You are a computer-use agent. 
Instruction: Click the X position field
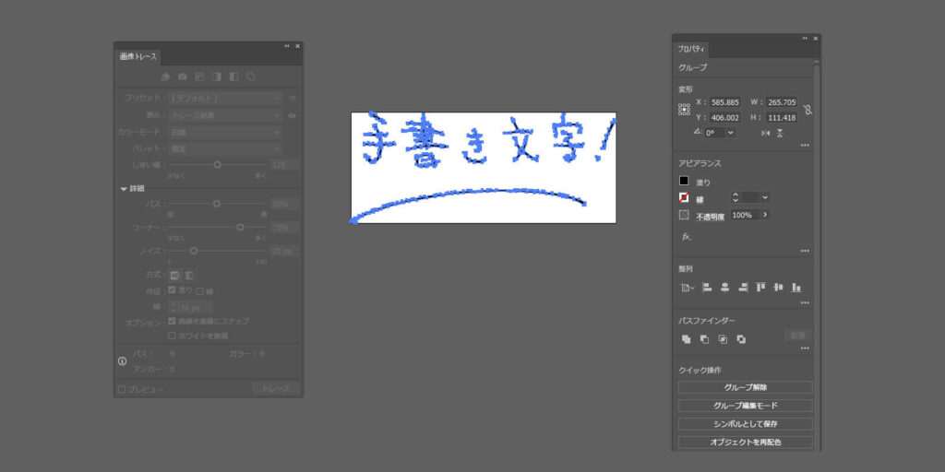point(725,103)
